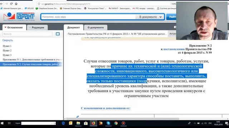Screen dimensions: 229x128
Task: Open the browser home page icon
Action: tap(16, 4)
